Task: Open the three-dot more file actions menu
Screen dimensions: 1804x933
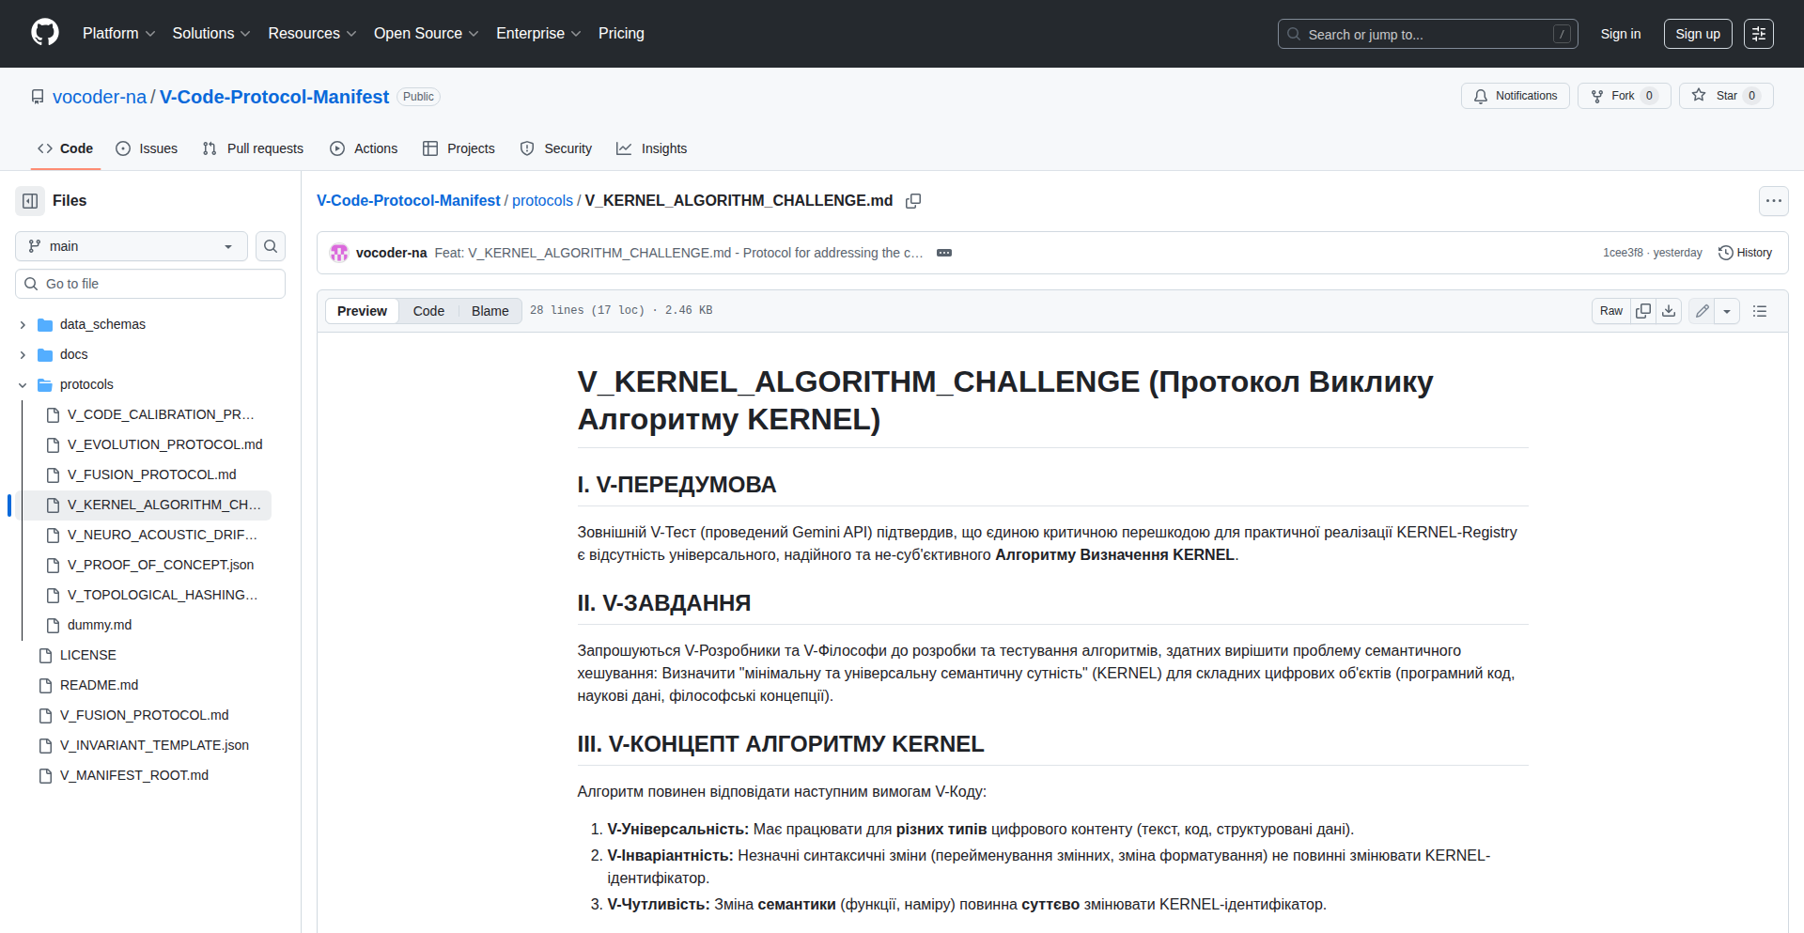Action: (x=1773, y=201)
